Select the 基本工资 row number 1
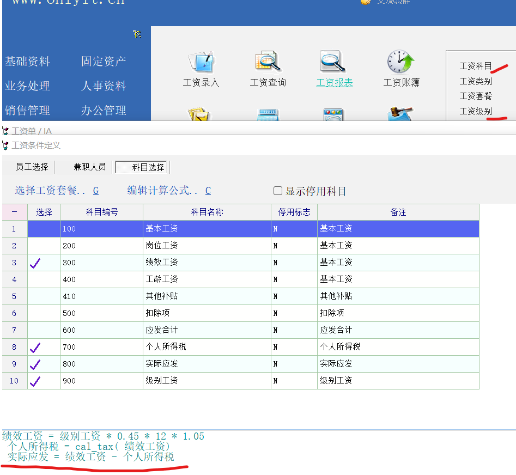Viewport: 516px width, 475px height. (x=14, y=229)
